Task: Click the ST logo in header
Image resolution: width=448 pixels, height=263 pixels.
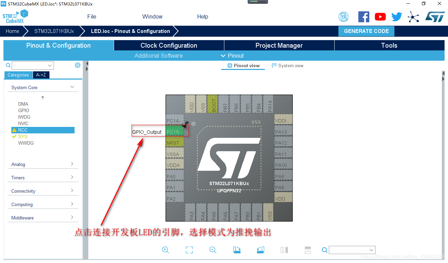Action: pos(435,16)
